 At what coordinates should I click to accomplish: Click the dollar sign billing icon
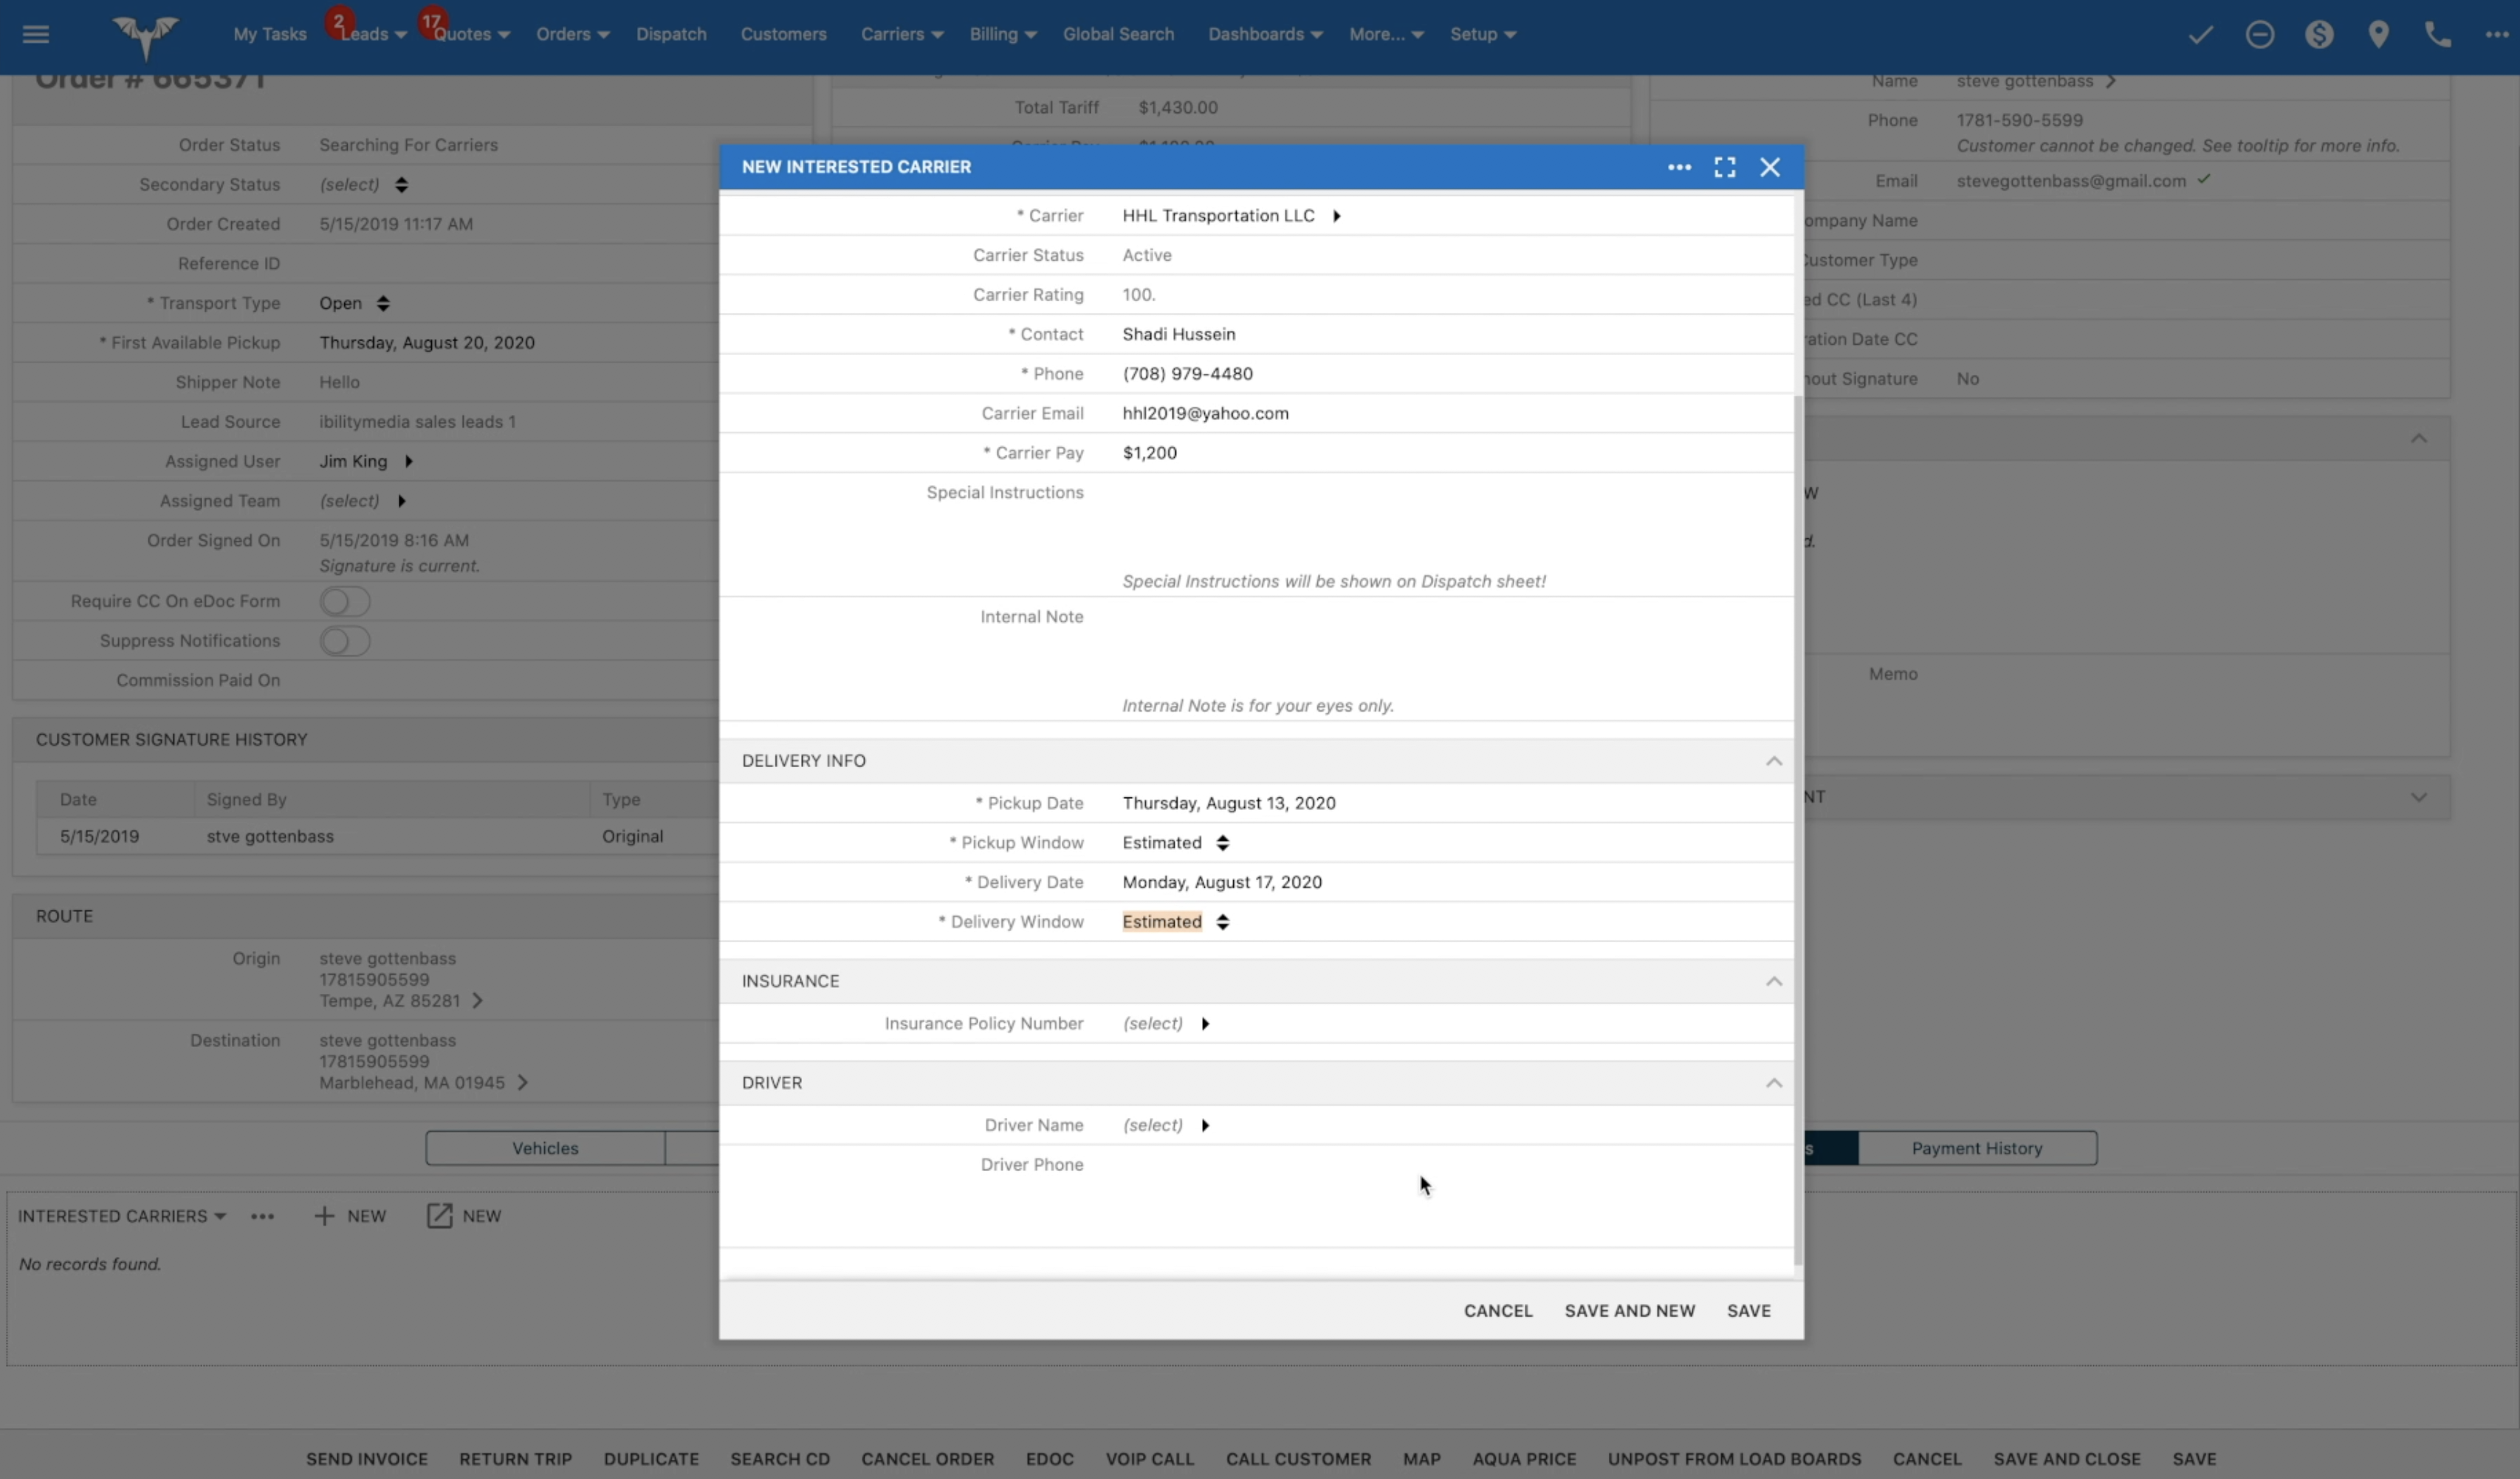(x=2319, y=35)
